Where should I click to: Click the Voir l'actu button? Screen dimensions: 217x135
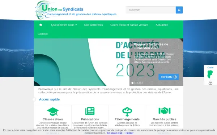[x=169, y=77]
